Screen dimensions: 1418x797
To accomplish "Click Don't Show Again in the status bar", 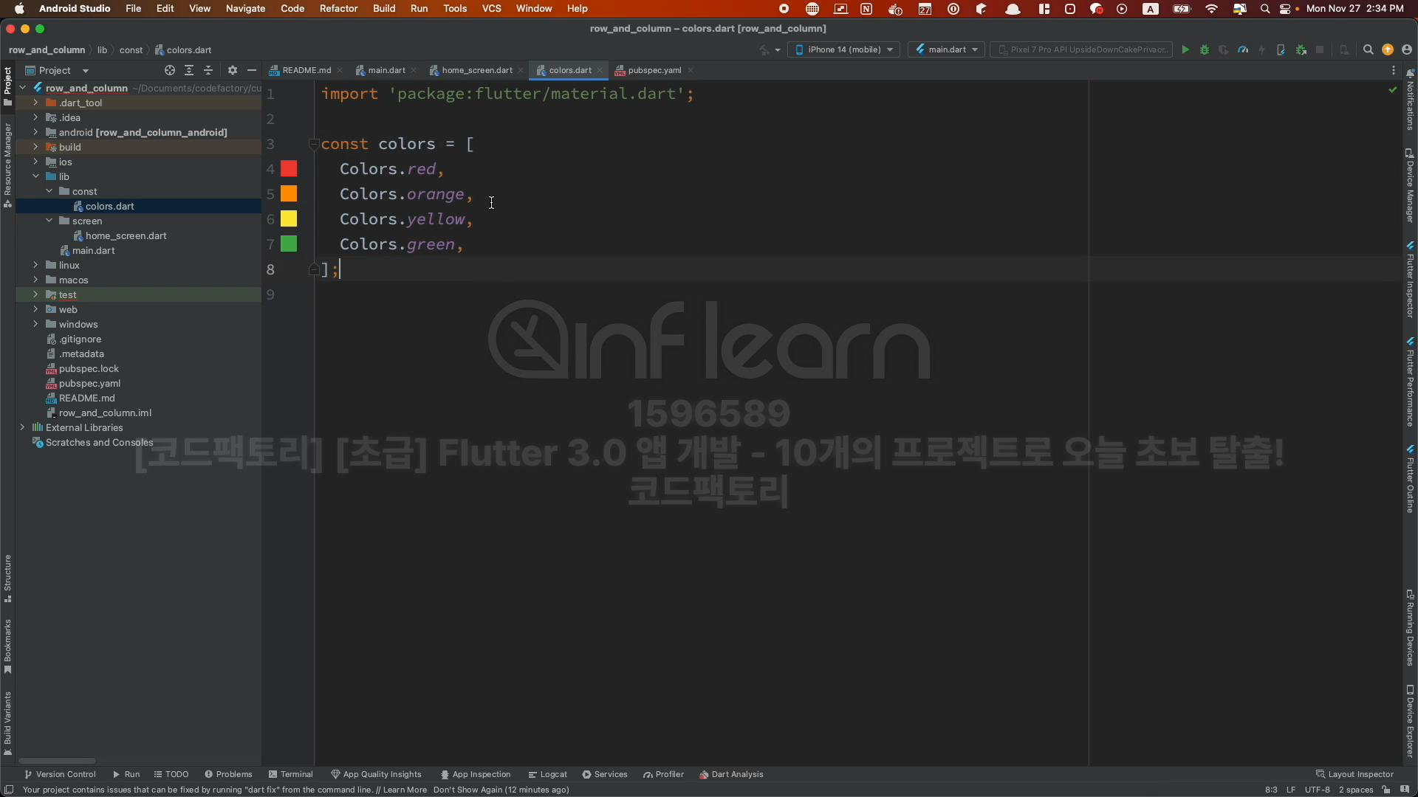I will click(467, 790).
